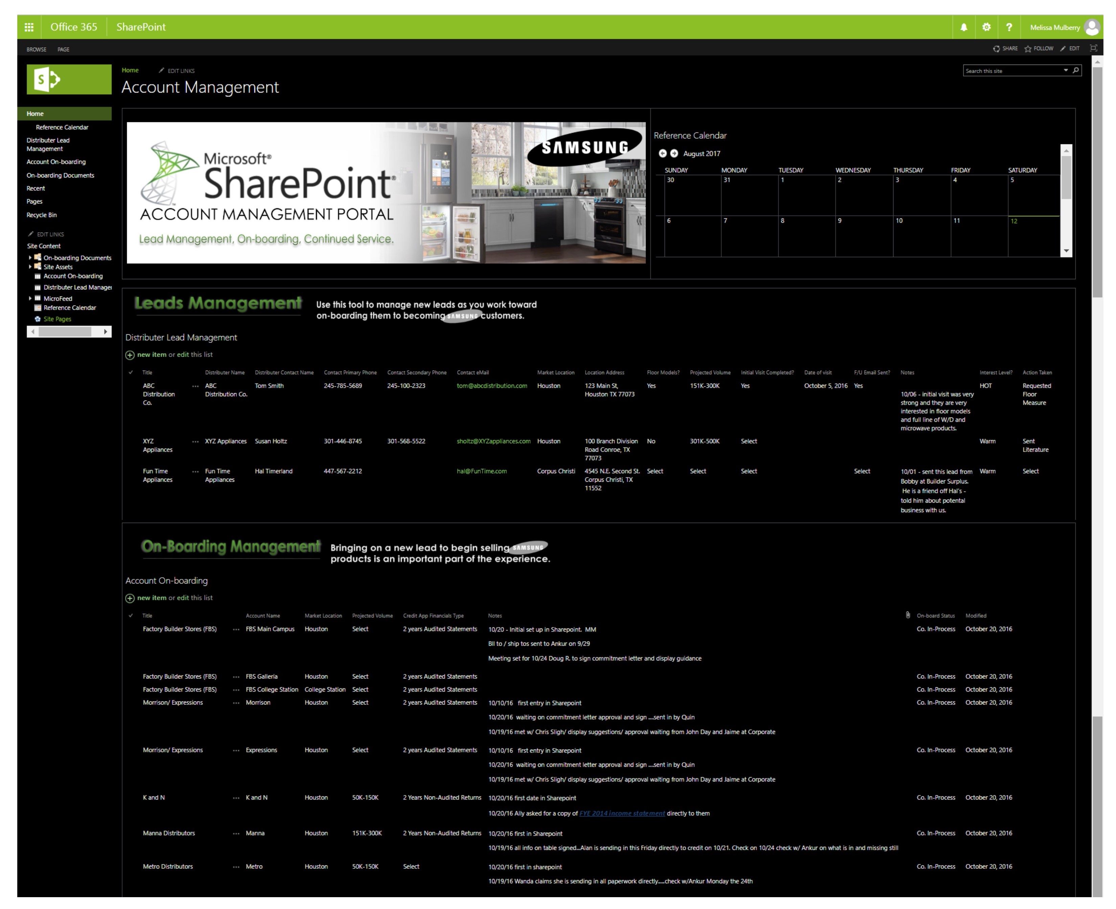The width and height of the screenshot is (1116, 909).
Task: Expand On-boarding Documents tree node
Action: click(x=30, y=258)
